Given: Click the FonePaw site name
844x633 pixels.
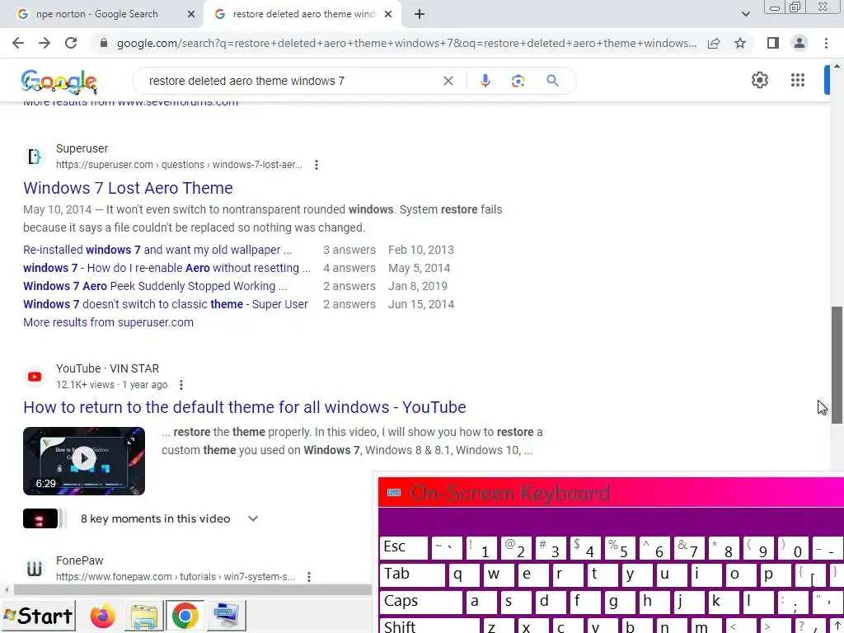Looking at the screenshot, I should (80, 560).
